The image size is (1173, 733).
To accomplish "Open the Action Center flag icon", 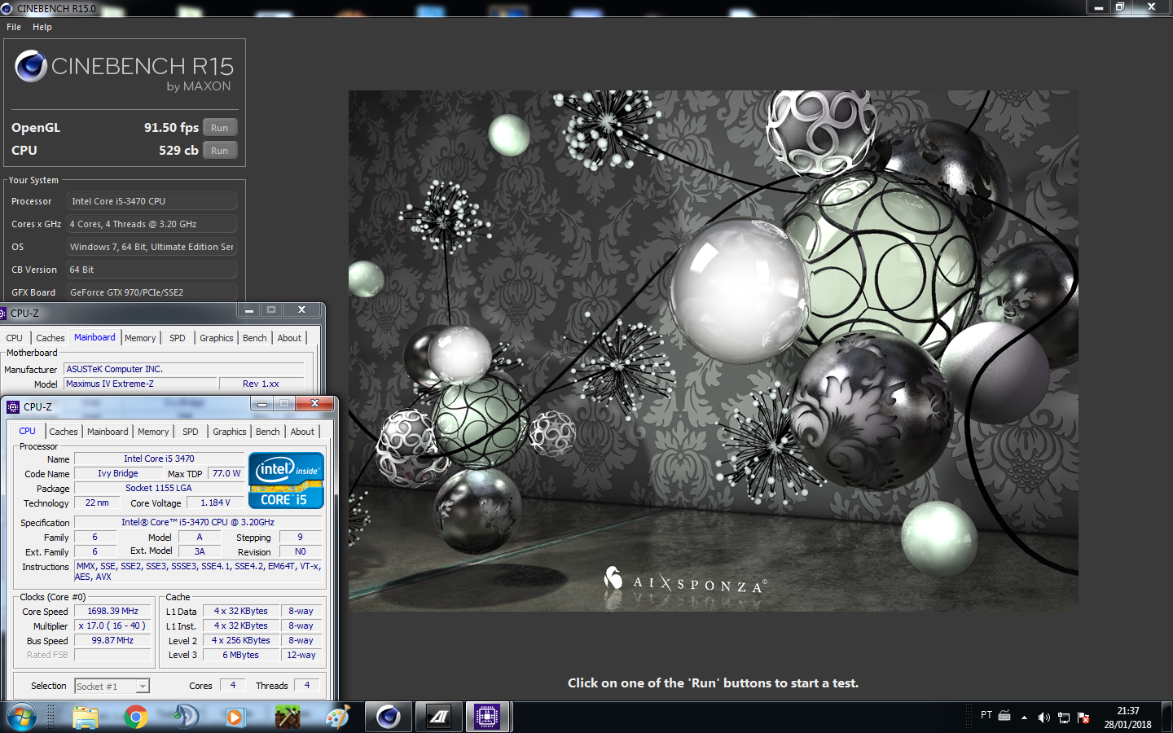I will pos(1083,718).
